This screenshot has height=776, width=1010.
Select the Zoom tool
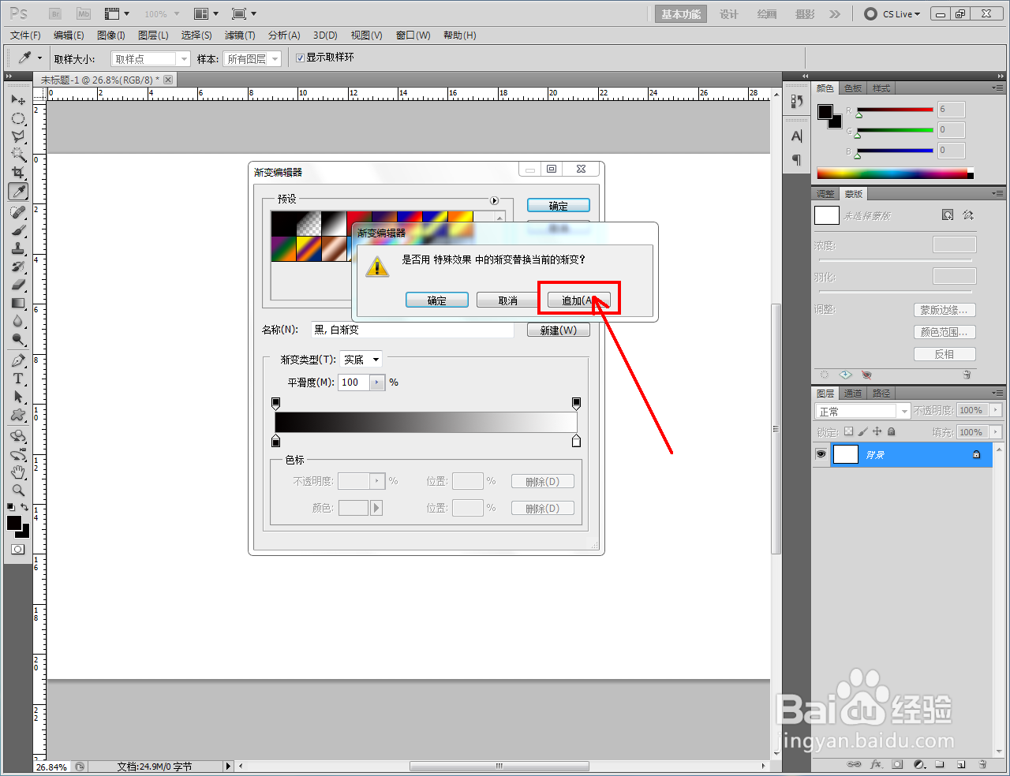tap(18, 491)
